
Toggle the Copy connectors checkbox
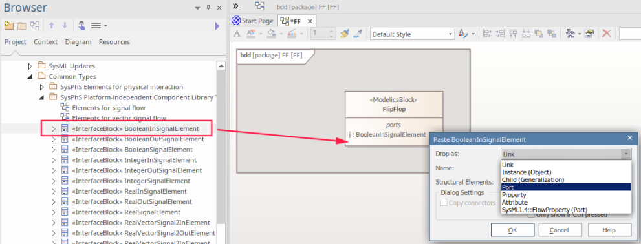(444, 203)
